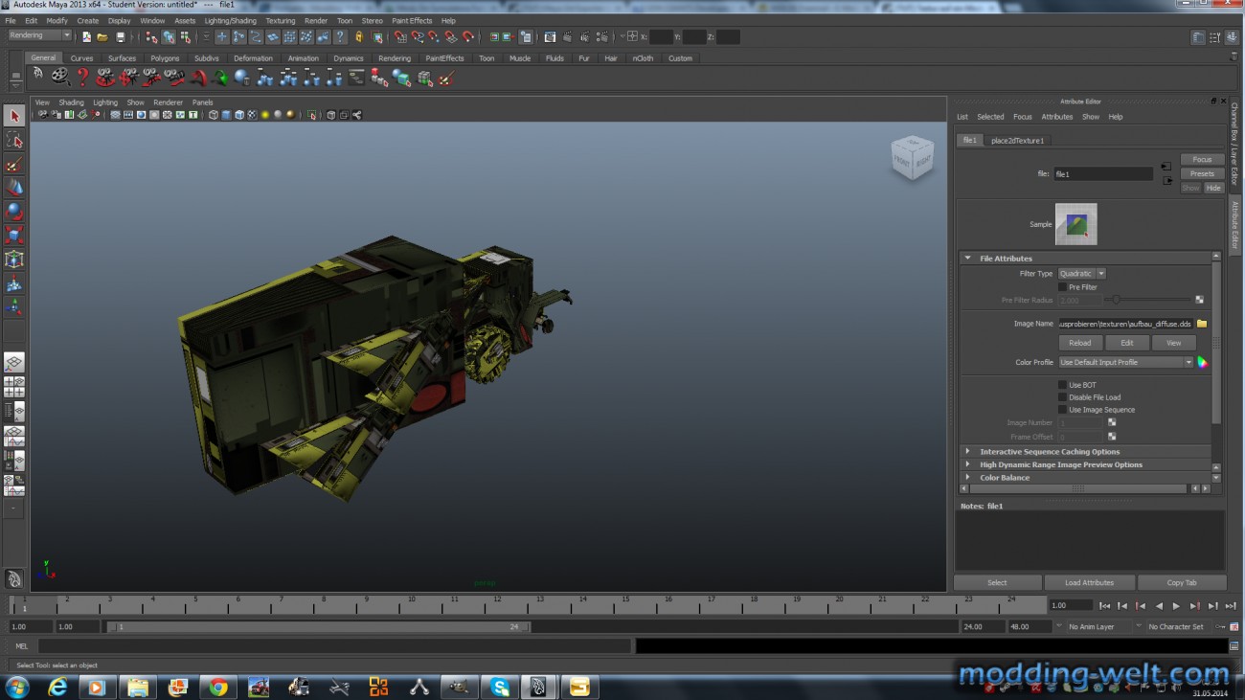1245x700 pixels.
Task: Click the Load Attributes button
Action: [x=1089, y=582]
